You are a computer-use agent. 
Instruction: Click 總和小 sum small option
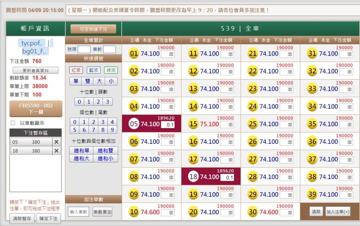[x=105, y=158]
